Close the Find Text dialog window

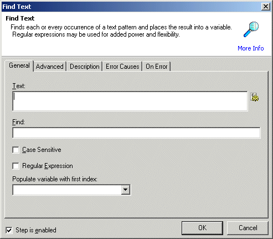coord(266,7)
